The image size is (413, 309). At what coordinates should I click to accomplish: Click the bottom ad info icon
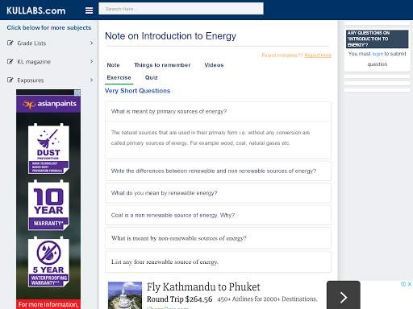[x=403, y=284]
